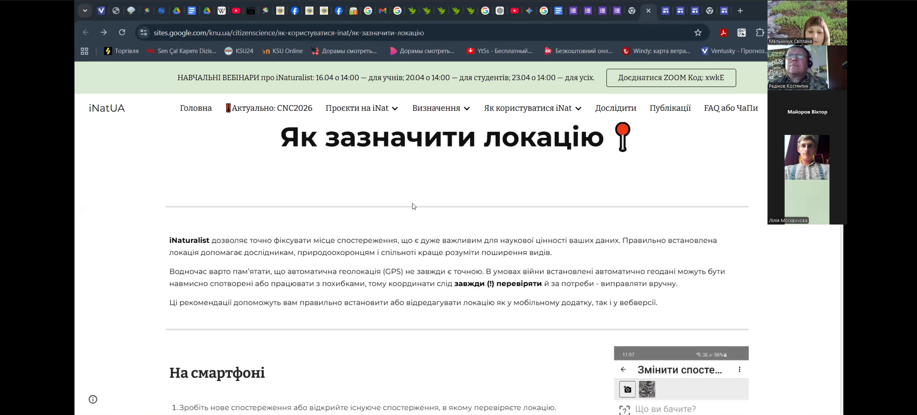Click the smartphone screenshot thumbnail

(x=681, y=380)
